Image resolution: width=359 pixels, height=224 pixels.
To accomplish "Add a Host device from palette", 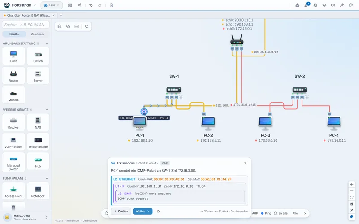I will coord(13,56).
